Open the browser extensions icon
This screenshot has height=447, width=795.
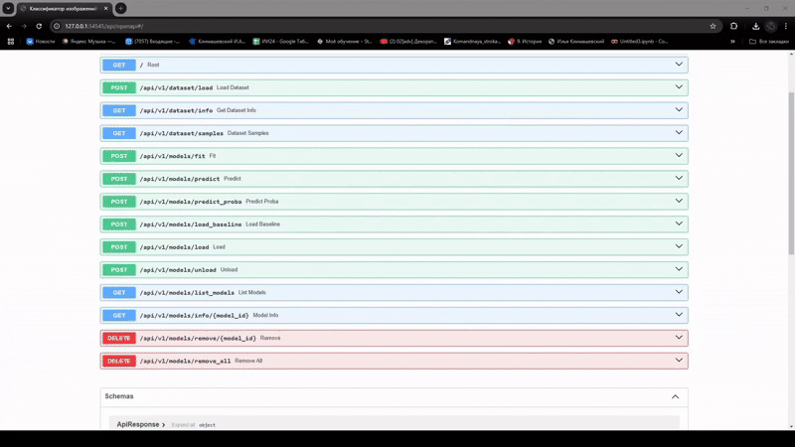coord(734,26)
